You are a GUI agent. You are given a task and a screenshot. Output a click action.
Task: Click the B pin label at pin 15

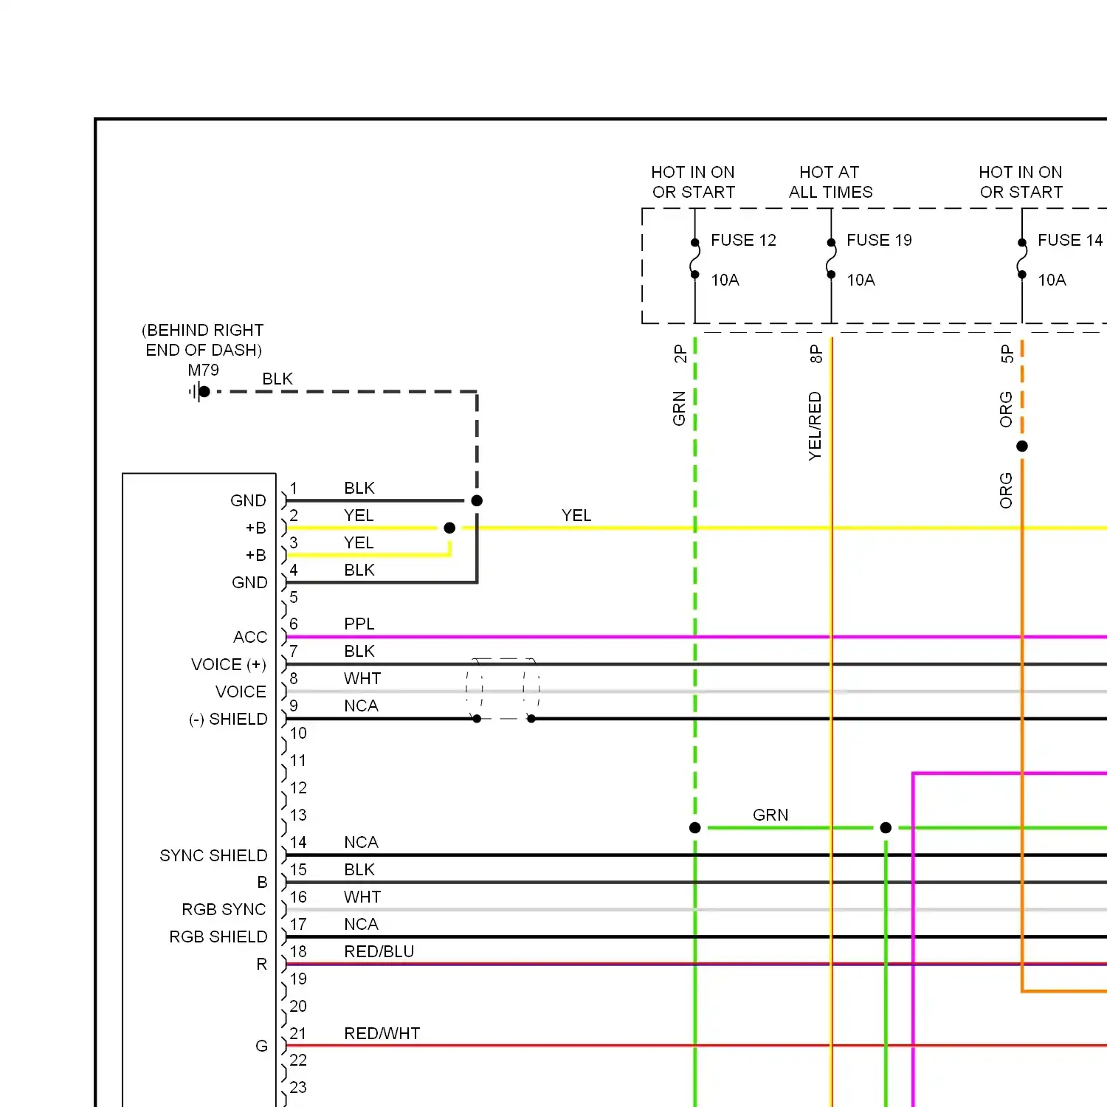pyautogui.click(x=262, y=882)
